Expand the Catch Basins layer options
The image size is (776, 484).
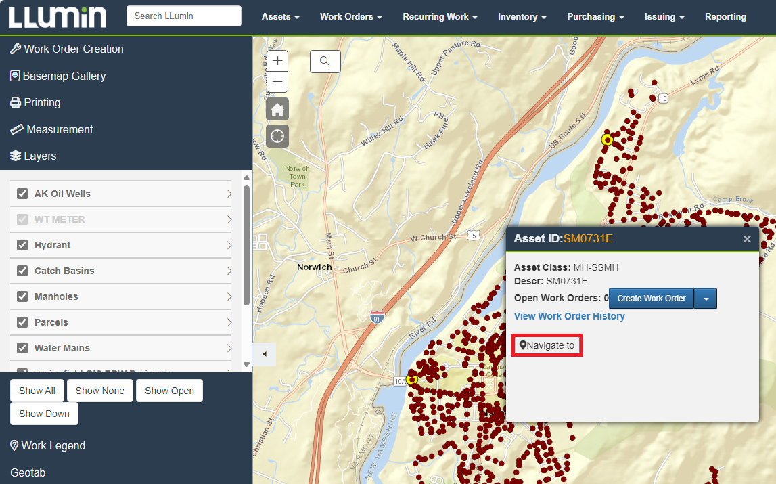pos(229,271)
